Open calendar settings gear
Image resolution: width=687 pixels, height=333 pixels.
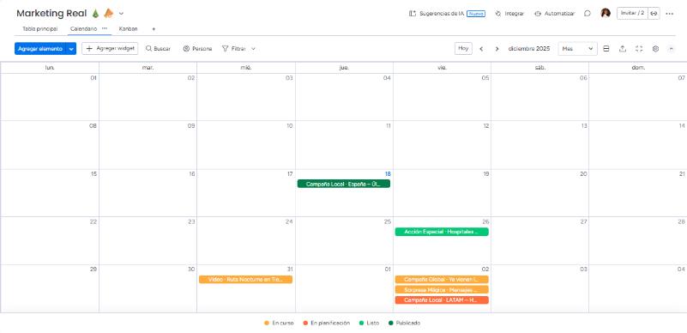point(655,49)
